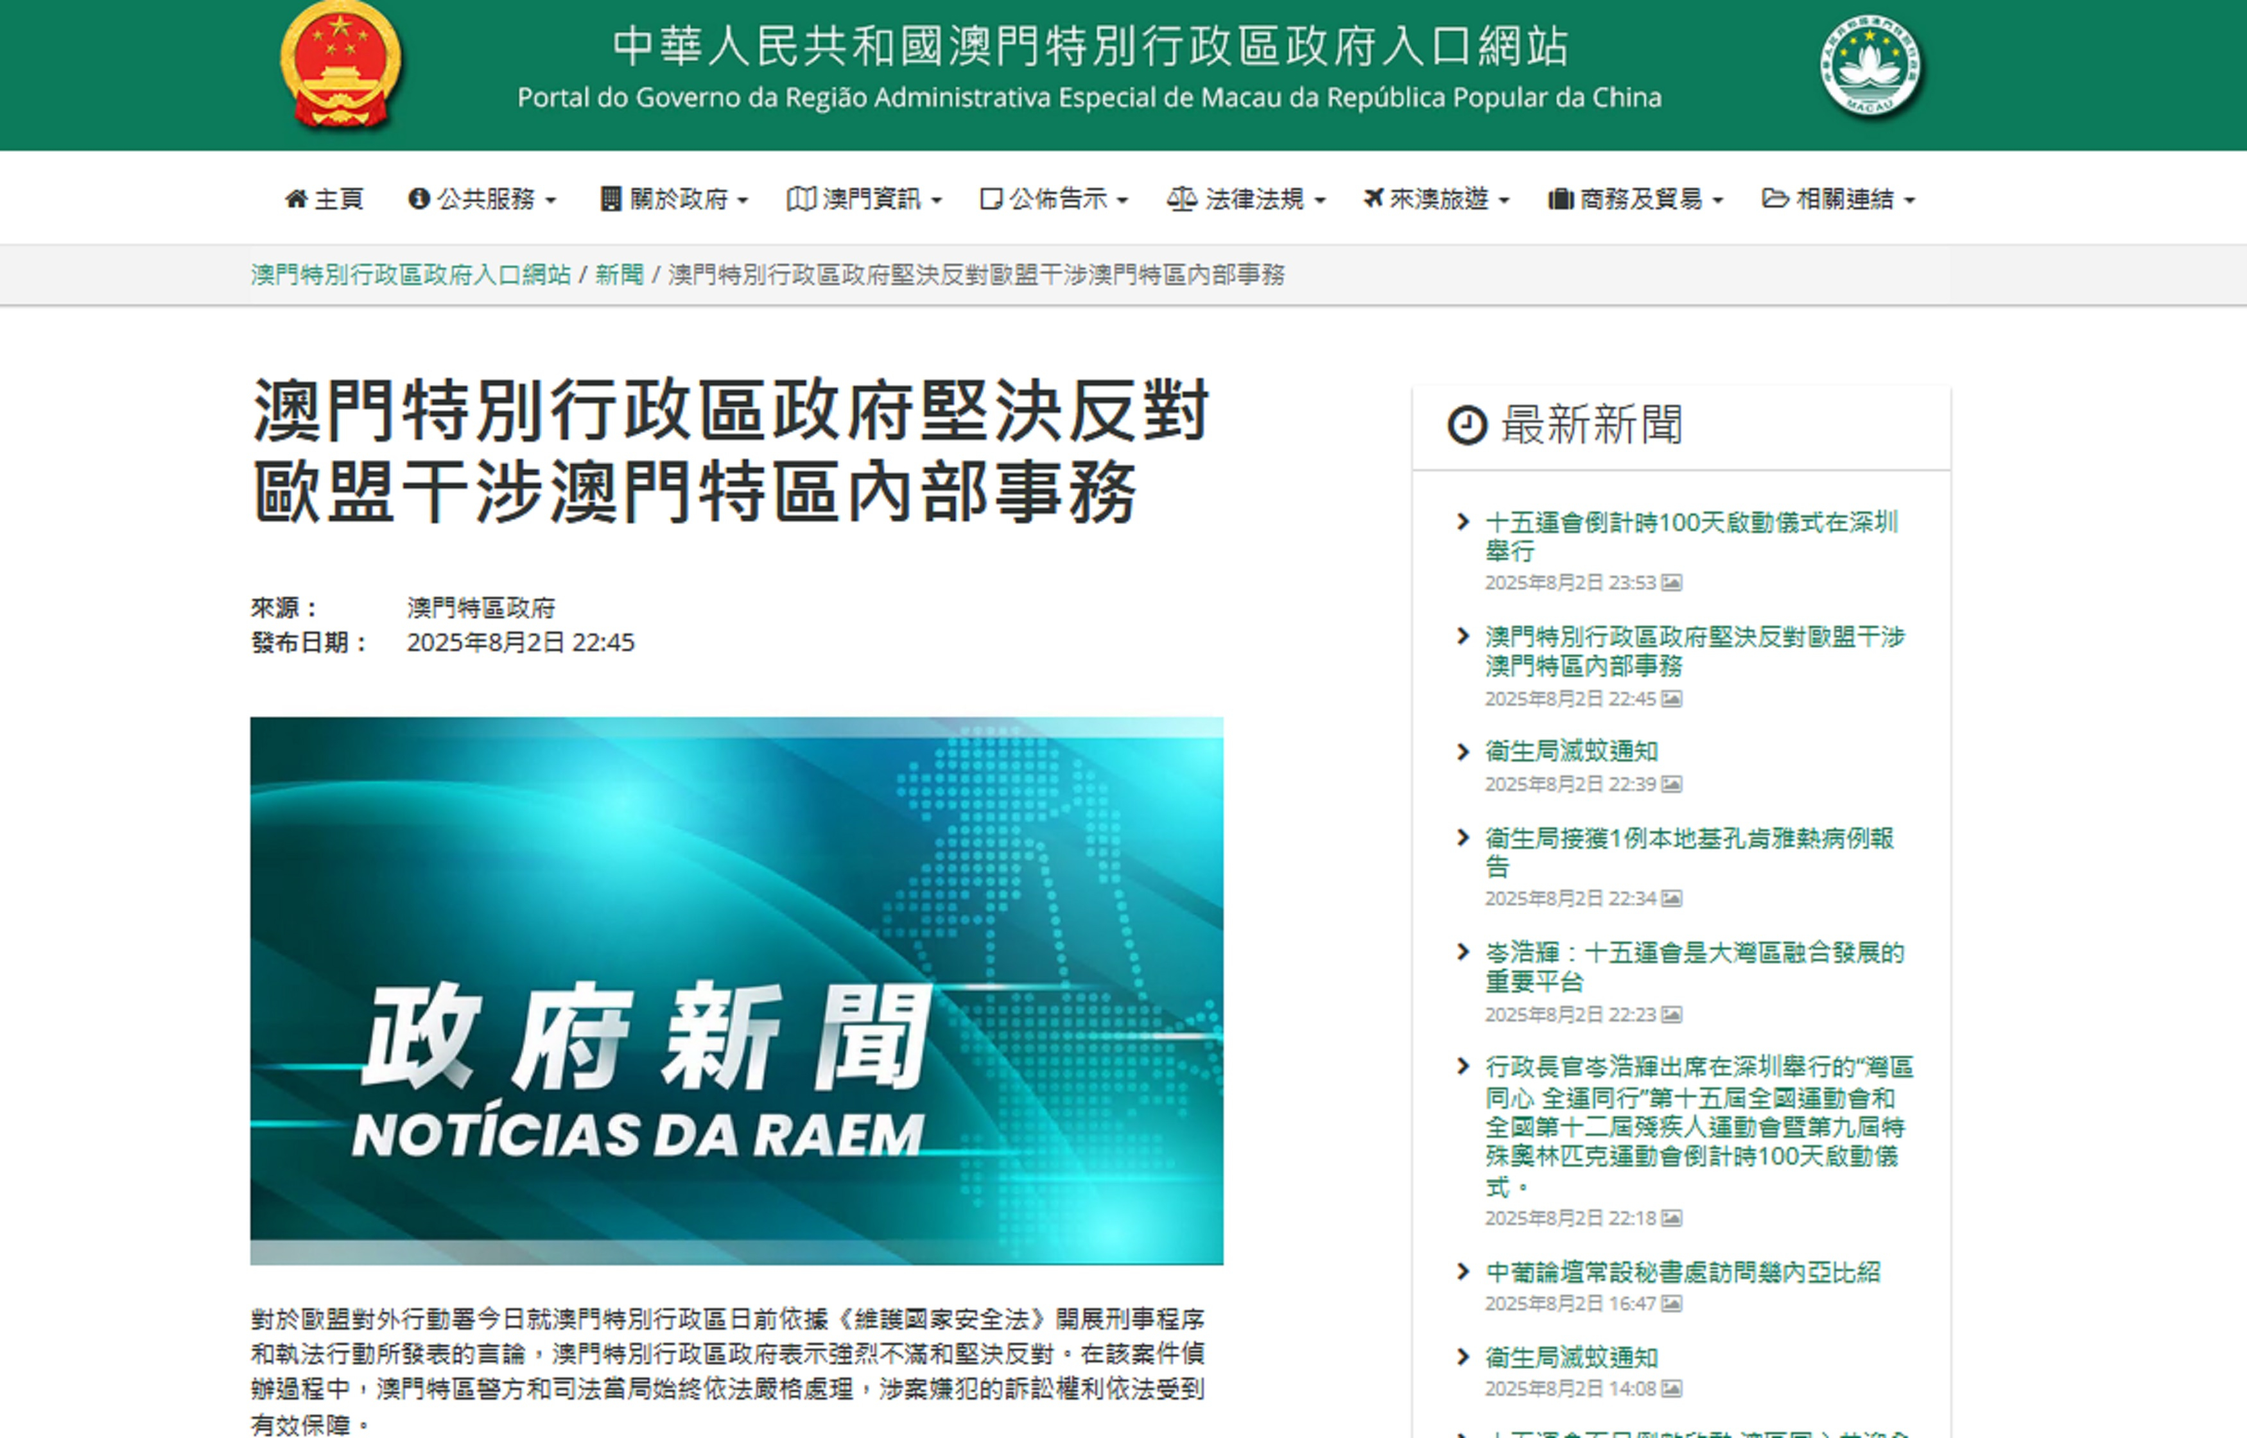The height and width of the screenshot is (1438, 2247).
Task: Click the map icon beside 澳門資訊
Action: [x=801, y=199]
